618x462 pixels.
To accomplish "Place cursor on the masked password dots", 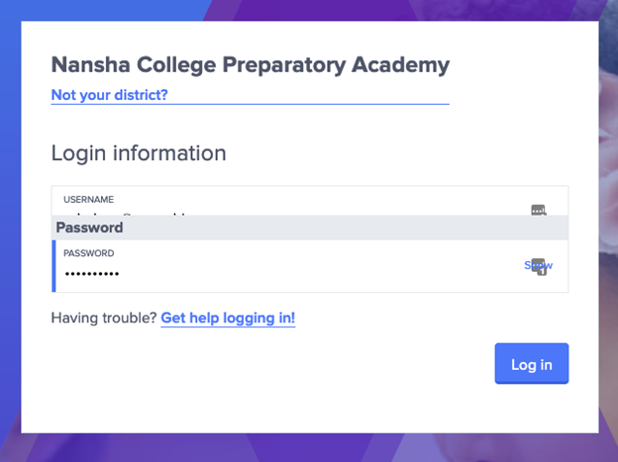I will coord(91,274).
